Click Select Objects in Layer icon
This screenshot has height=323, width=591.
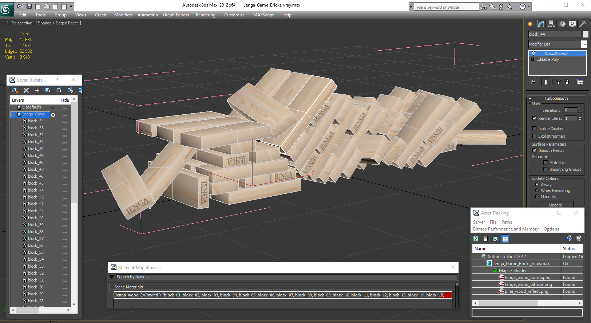(x=48, y=90)
